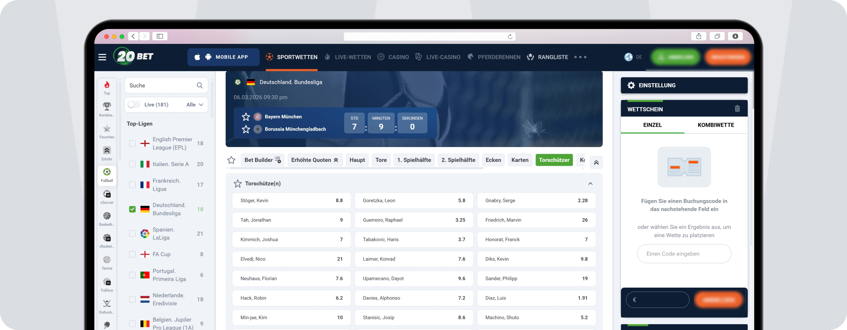This screenshot has height=330, width=847.
Task: Switch to the Einzel tab
Action: [652, 125]
